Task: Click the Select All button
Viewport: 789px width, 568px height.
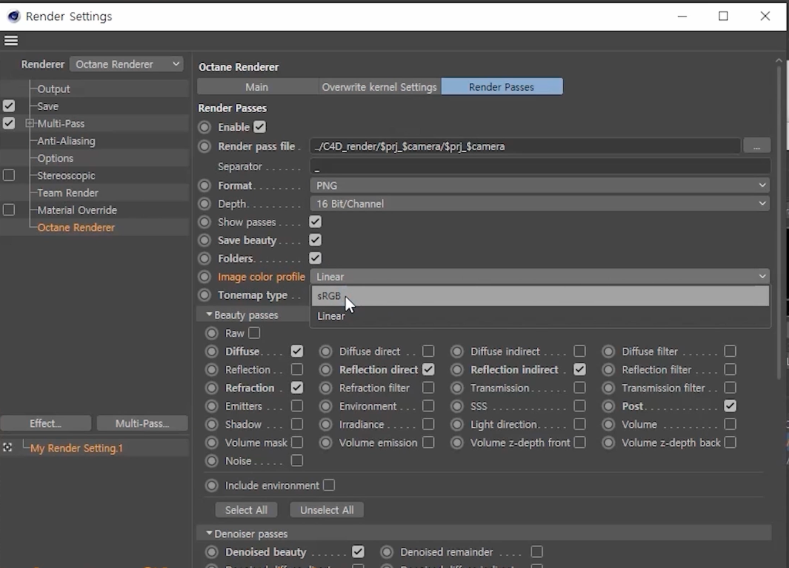Action: (246, 510)
